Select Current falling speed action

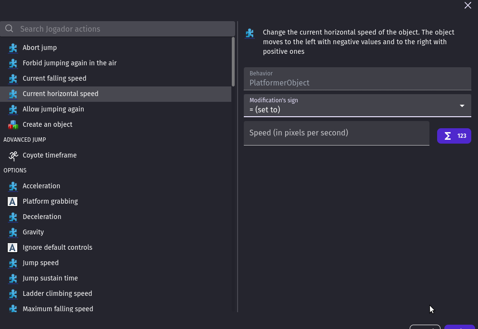click(54, 78)
